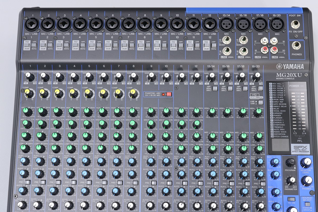The height and width of the screenshot is (212, 318).
Task: Toggle the channel 1 PAD 26dB switch
Action: [27, 45]
